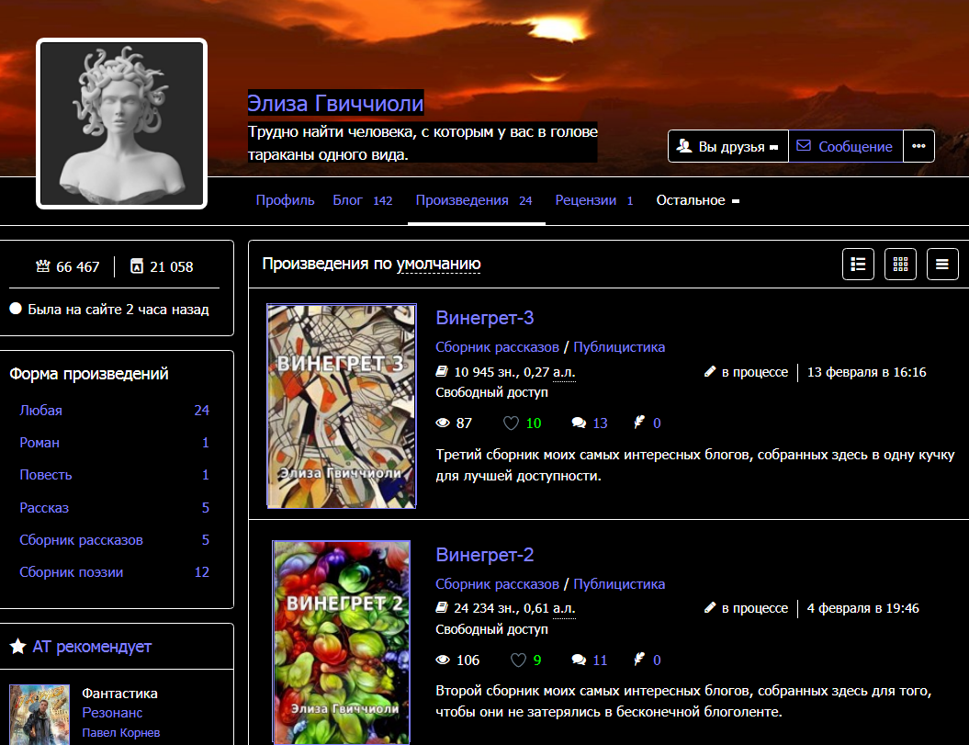This screenshot has height=745, width=969.
Task: Click the Сообщение button
Action: [x=845, y=146]
